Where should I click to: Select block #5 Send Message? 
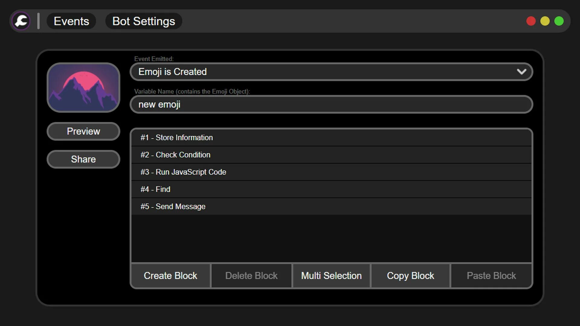[x=331, y=206]
